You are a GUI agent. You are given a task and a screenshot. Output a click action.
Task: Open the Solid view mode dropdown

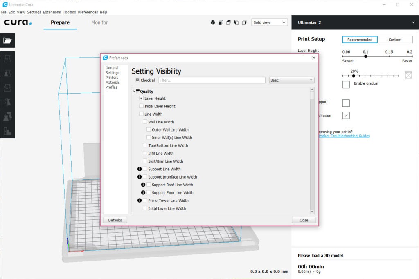(x=270, y=22)
